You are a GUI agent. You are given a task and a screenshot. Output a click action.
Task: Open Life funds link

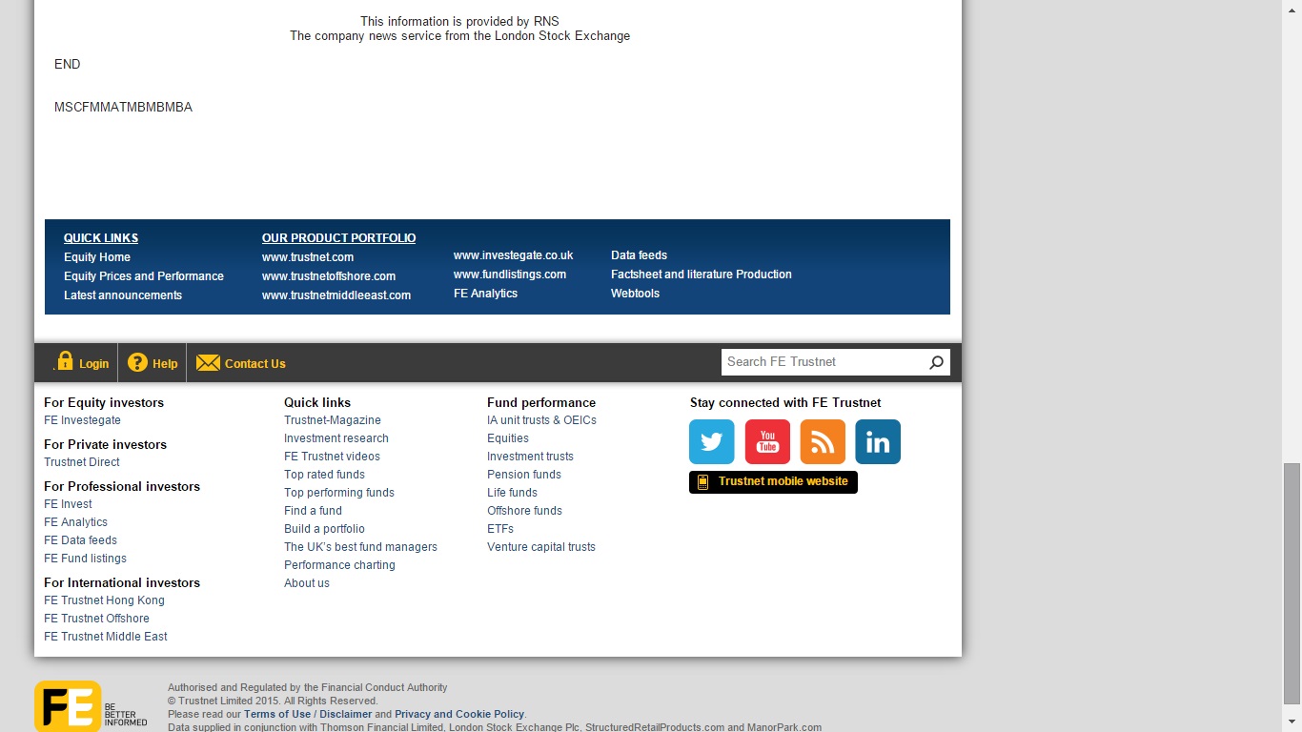pyautogui.click(x=513, y=493)
